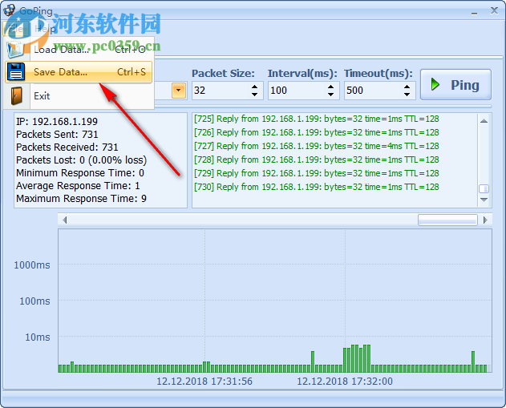Start pinging with the Ping button

pos(455,85)
